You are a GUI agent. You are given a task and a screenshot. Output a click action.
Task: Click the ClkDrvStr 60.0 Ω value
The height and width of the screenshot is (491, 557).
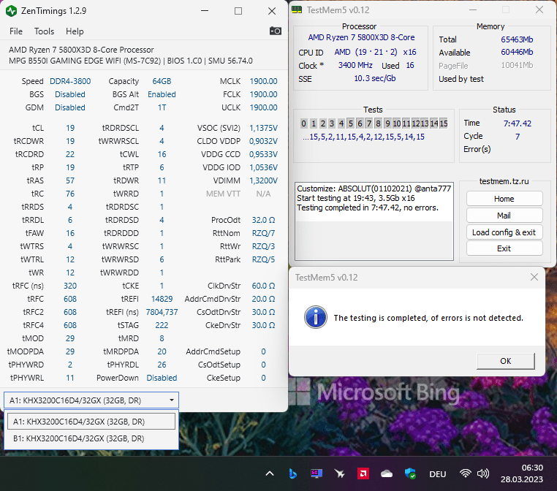tap(263, 286)
